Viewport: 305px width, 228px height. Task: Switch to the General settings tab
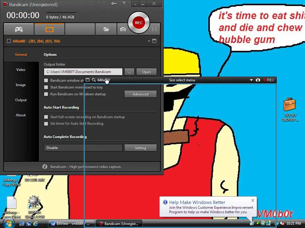(x=21, y=55)
